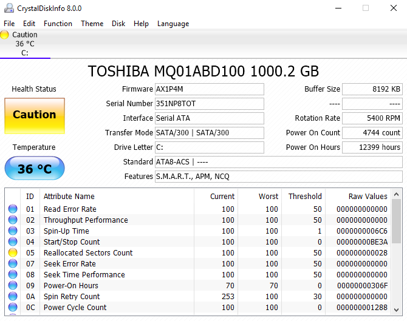Image resolution: width=407 pixels, height=321 pixels.
Task: Click the scroll down arrow of attribute list
Action: (x=396, y=309)
